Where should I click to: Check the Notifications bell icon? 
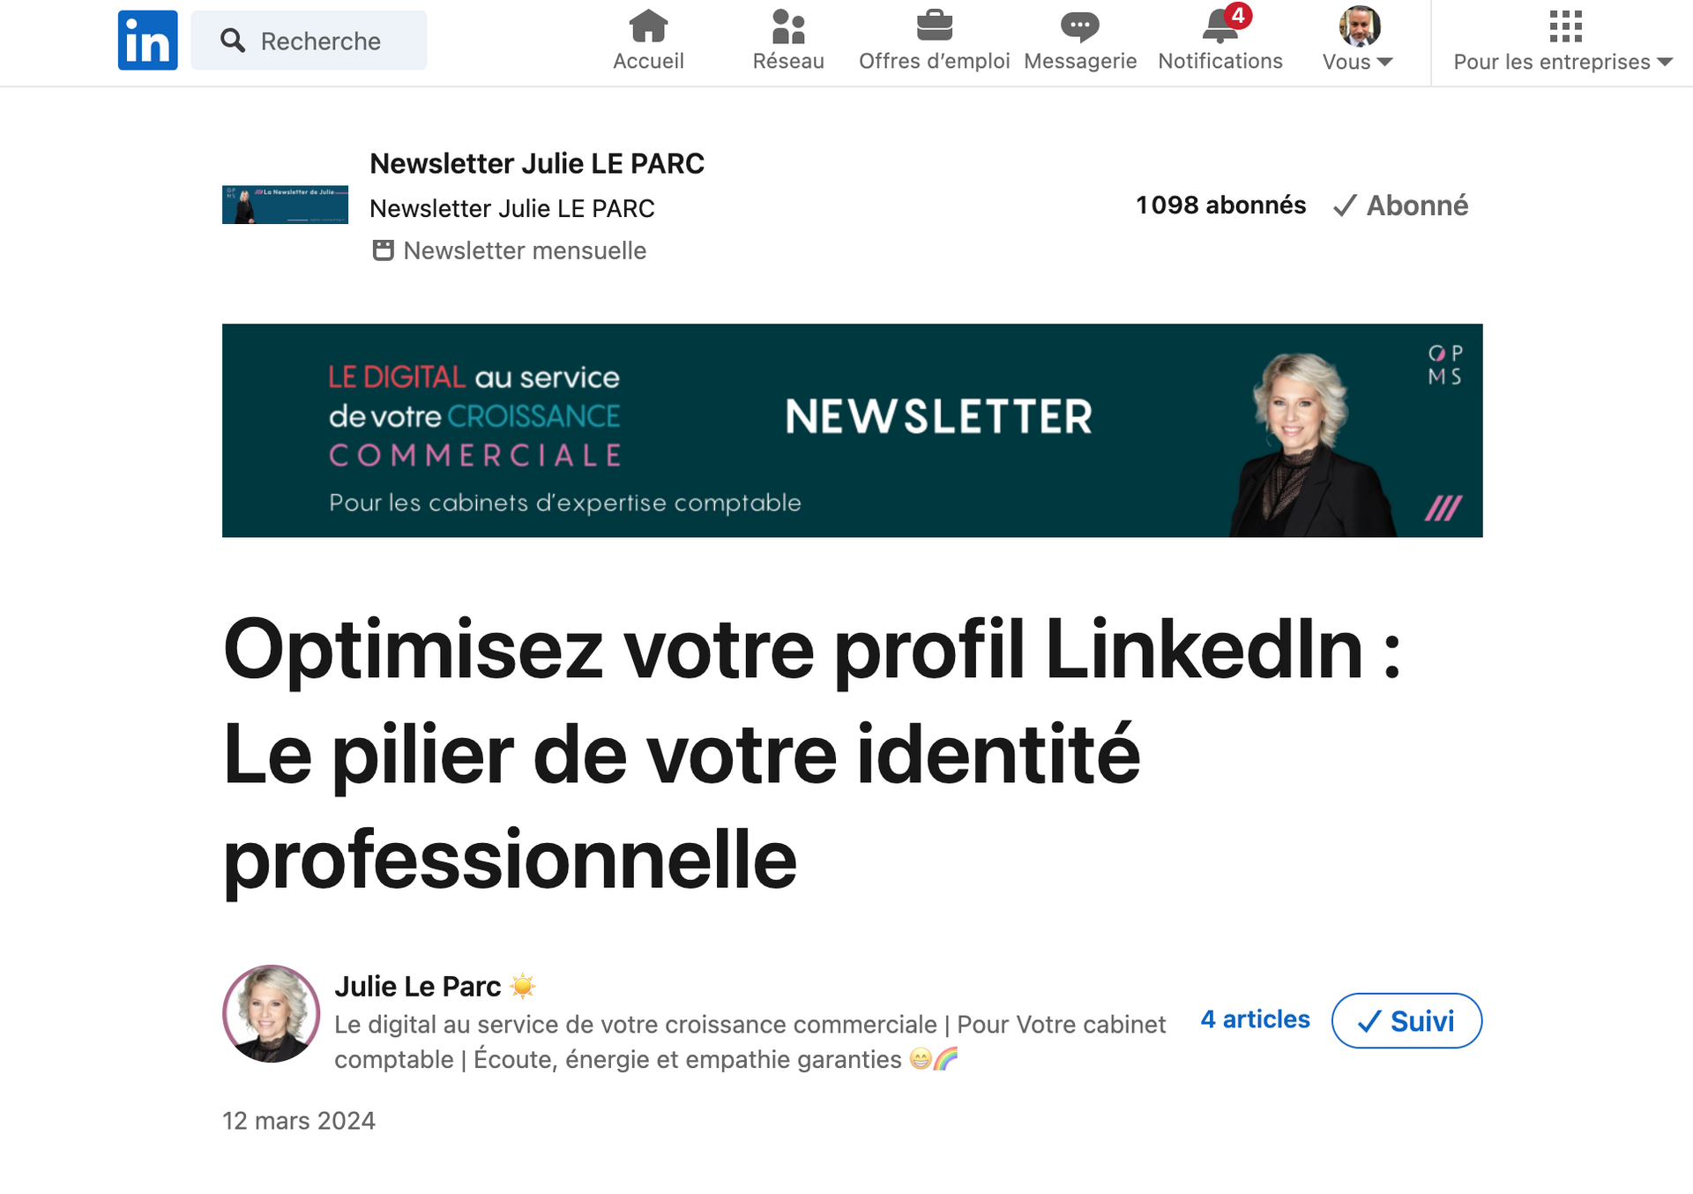click(1219, 27)
